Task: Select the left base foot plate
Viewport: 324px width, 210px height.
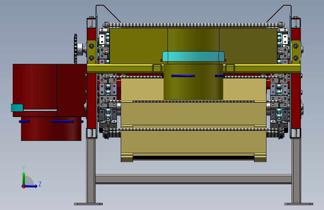Action: click(89, 204)
